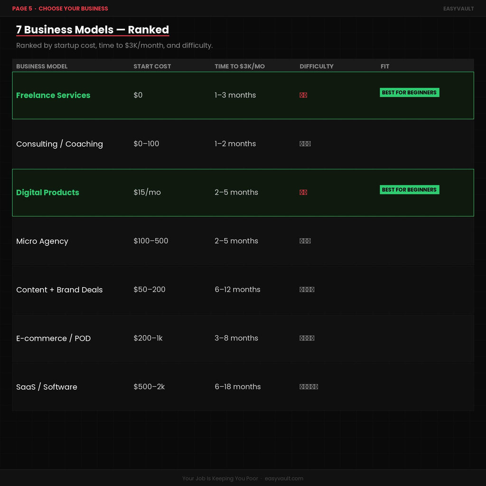Click the easyvault.com footer link
The height and width of the screenshot is (486, 486).
pyautogui.click(x=284, y=478)
